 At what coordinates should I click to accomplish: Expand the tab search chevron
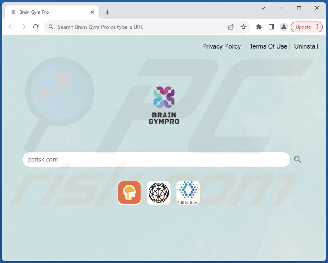click(263, 8)
